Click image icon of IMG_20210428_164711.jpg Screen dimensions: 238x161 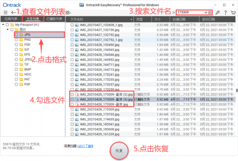click(77, 65)
